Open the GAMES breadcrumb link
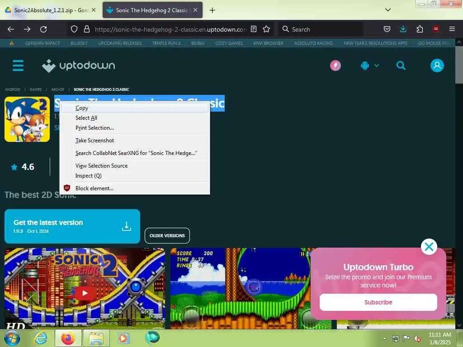Viewport: 463px width, 347px height. coord(36,89)
